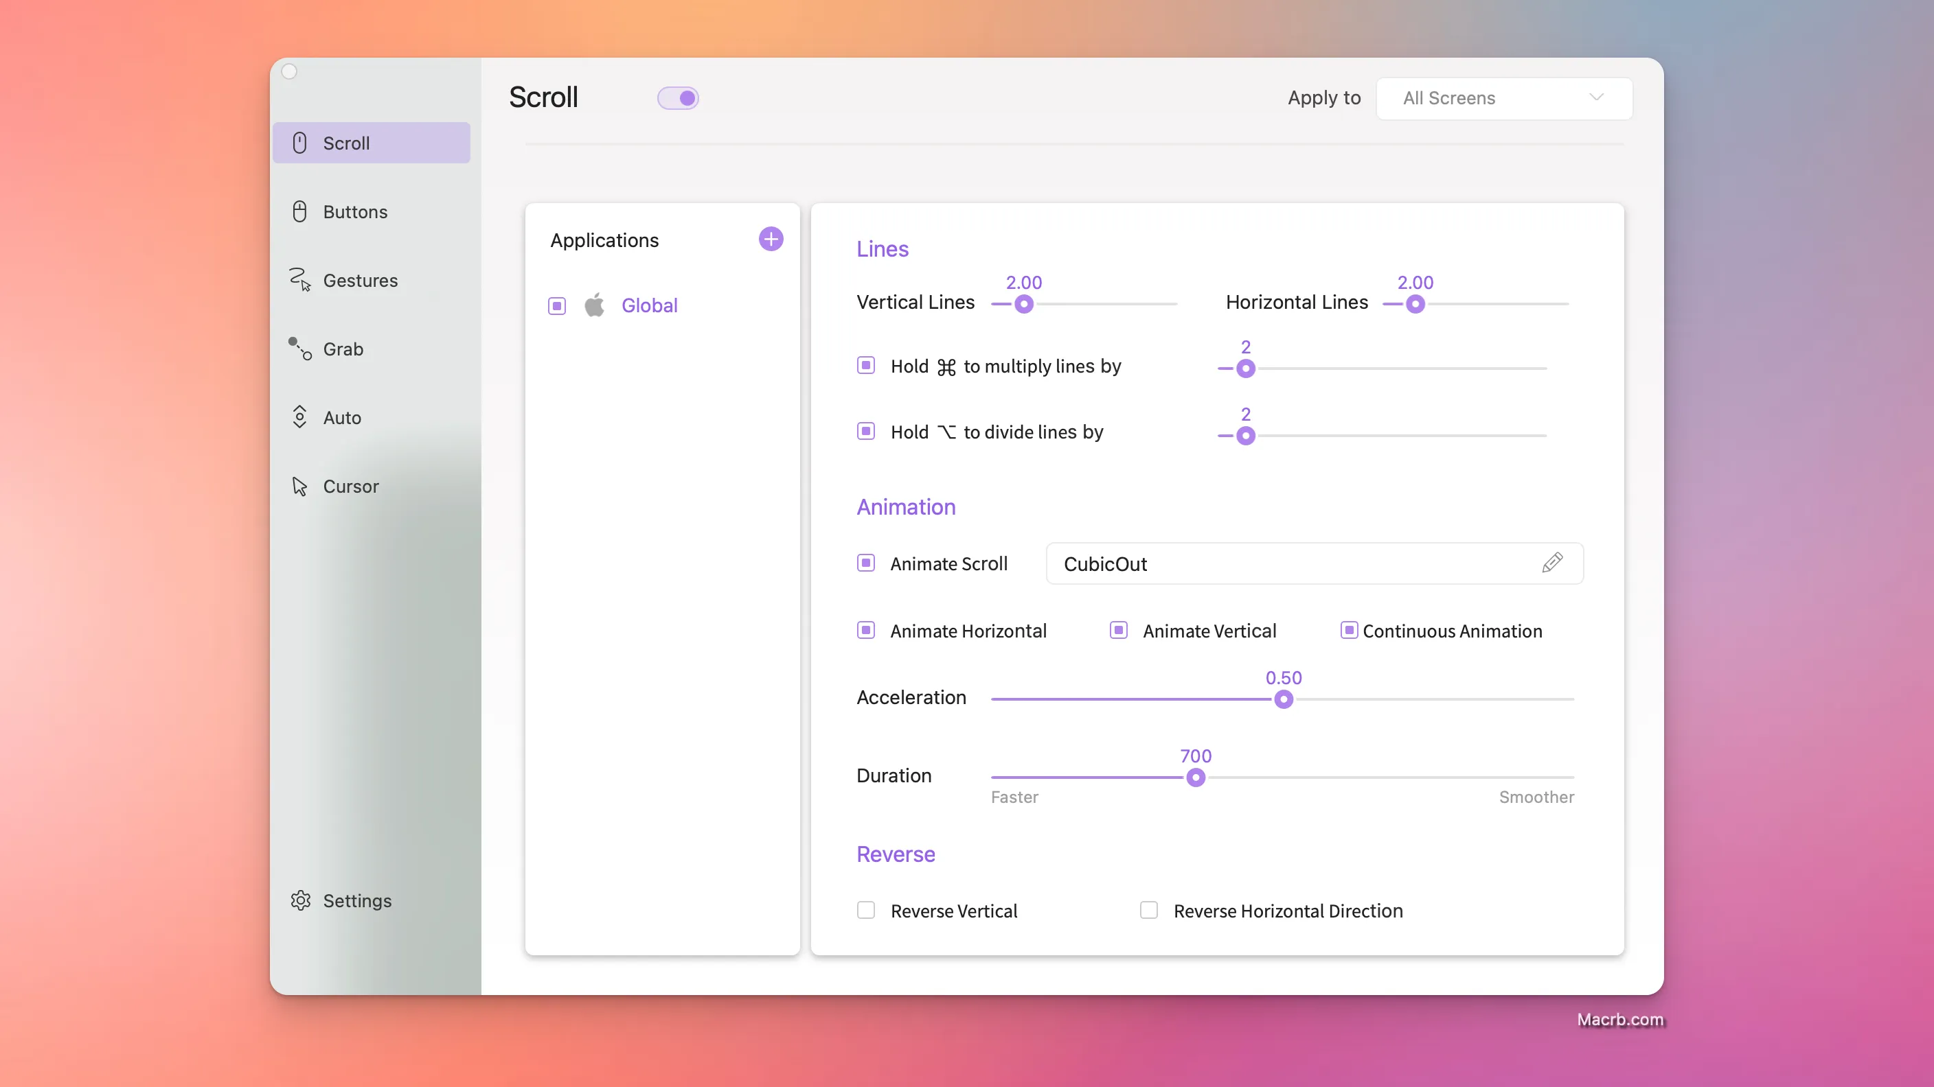Image resolution: width=1934 pixels, height=1087 pixels.
Task: Enable Reverse Vertical checkbox
Action: pos(866,911)
